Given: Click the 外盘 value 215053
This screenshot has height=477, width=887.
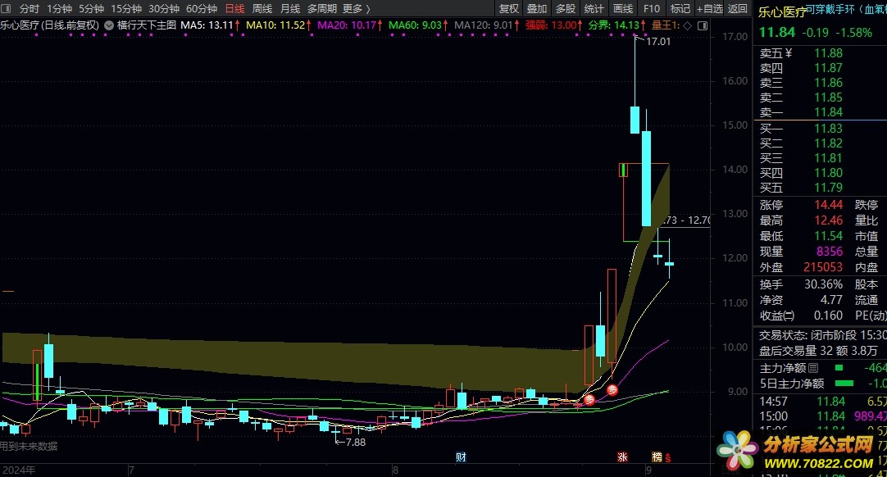Looking at the screenshot, I should tap(823, 267).
